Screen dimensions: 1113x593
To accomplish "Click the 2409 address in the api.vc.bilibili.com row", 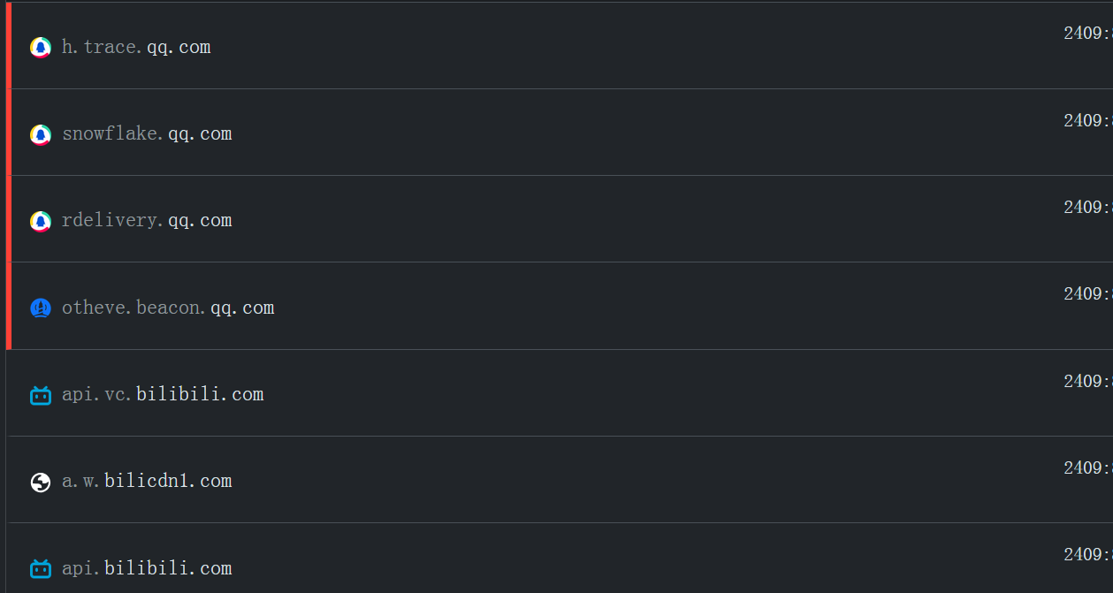I will [1086, 381].
